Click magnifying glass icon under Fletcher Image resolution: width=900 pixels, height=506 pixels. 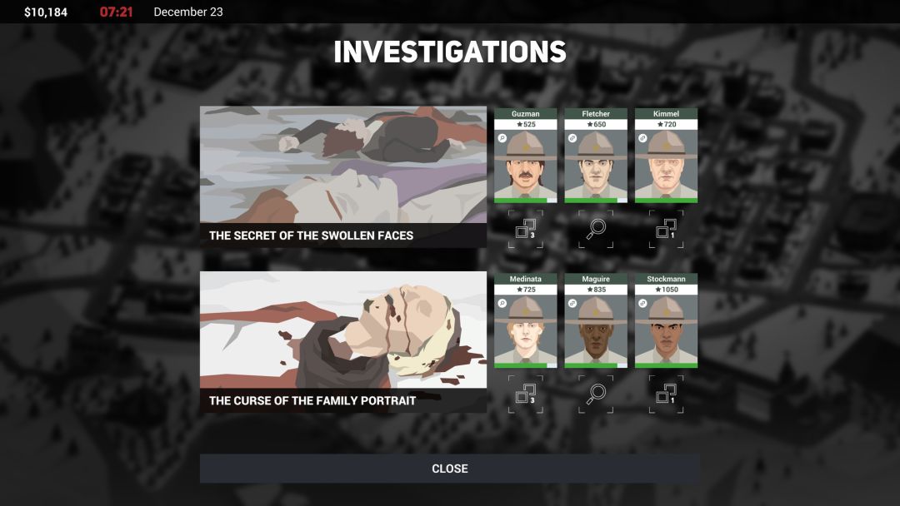(x=595, y=229)
